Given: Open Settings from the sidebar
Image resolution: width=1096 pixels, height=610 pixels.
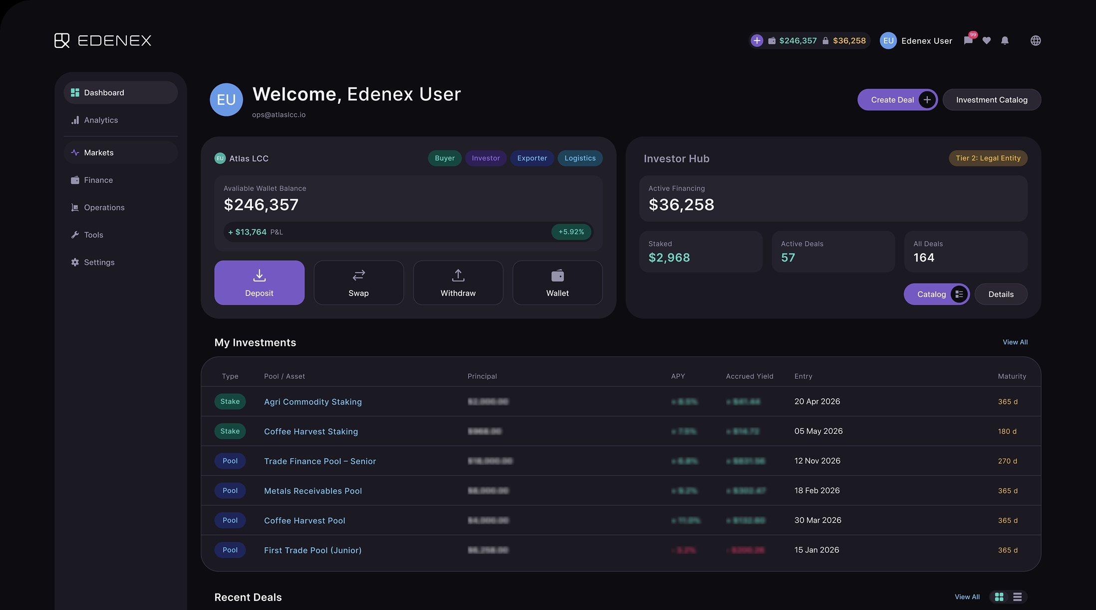Looking at the screenshot, I should pos(121,263).
